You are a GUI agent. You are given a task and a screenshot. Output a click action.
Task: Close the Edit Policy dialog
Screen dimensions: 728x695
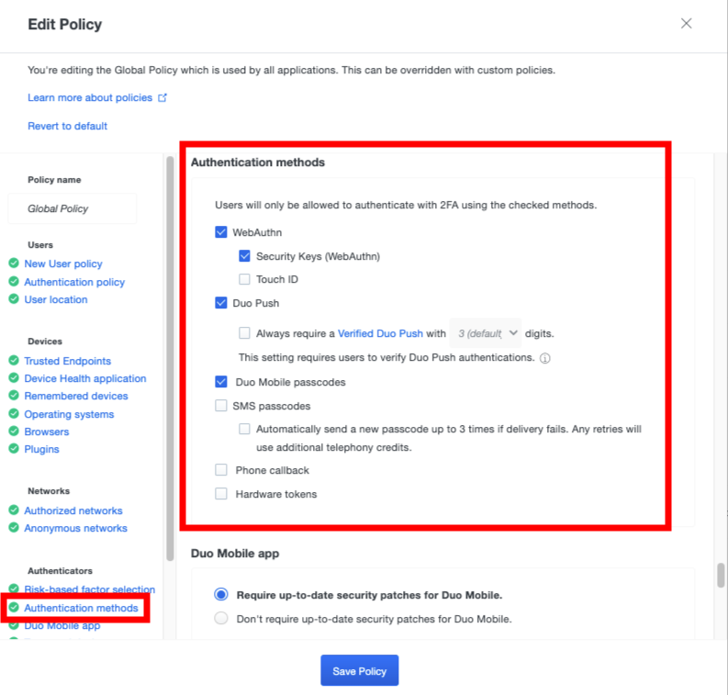coord(686,24)
